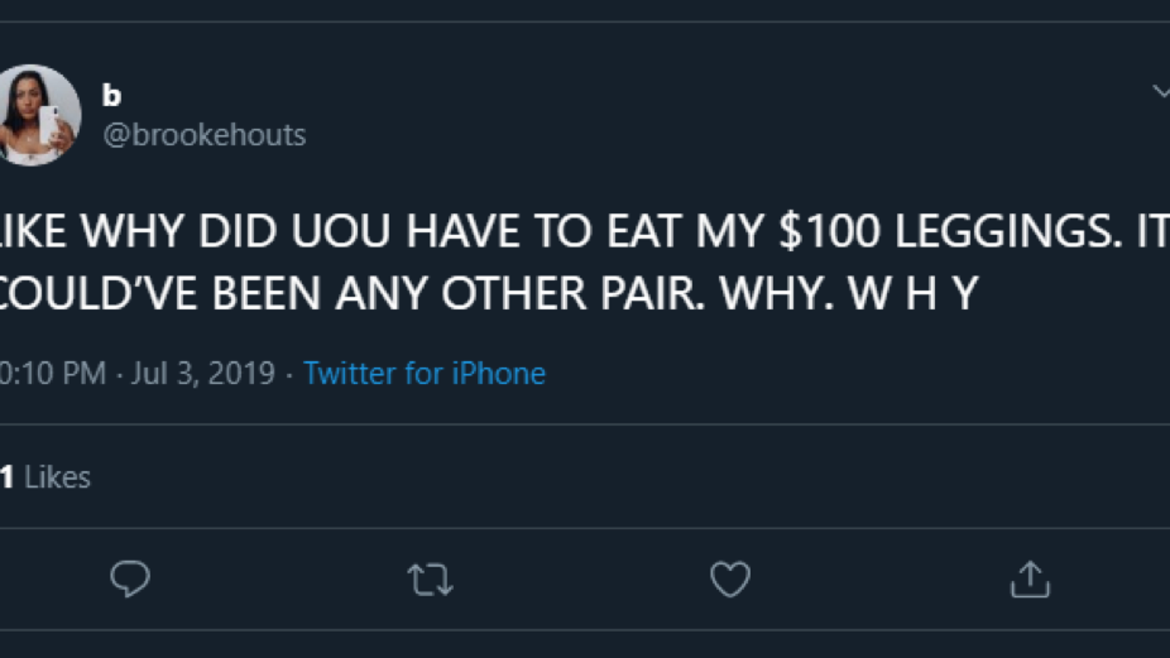The height and width of the screenshot is (658, 1170).
Task: Click the word "EAT" in tweet
Action: click(x=644, y=231)
